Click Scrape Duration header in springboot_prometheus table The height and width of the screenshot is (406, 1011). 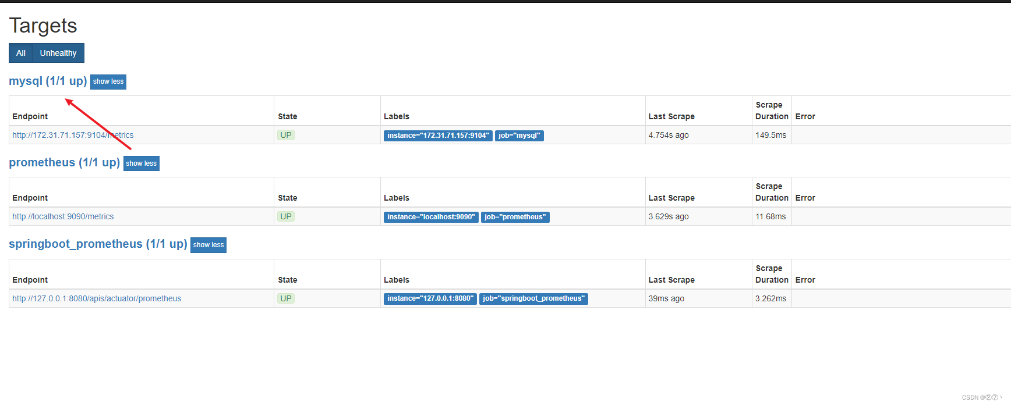pyautogui.click(x=772, y=274)
